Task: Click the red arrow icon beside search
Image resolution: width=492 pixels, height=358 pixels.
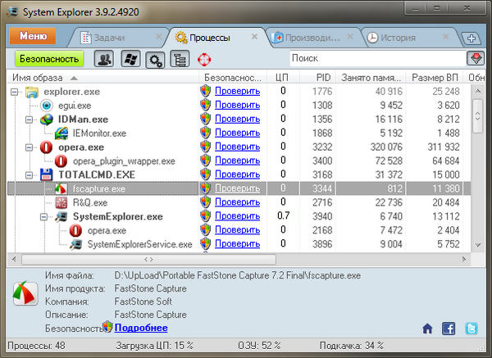Action: coord(474,59)
